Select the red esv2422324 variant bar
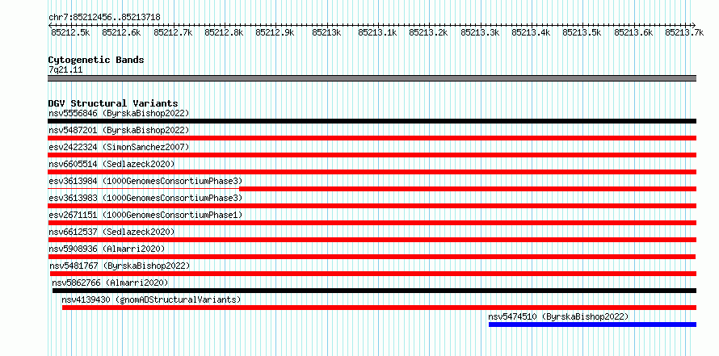The height and width of the screenshot is (356, 719). [x=372, y=155]
